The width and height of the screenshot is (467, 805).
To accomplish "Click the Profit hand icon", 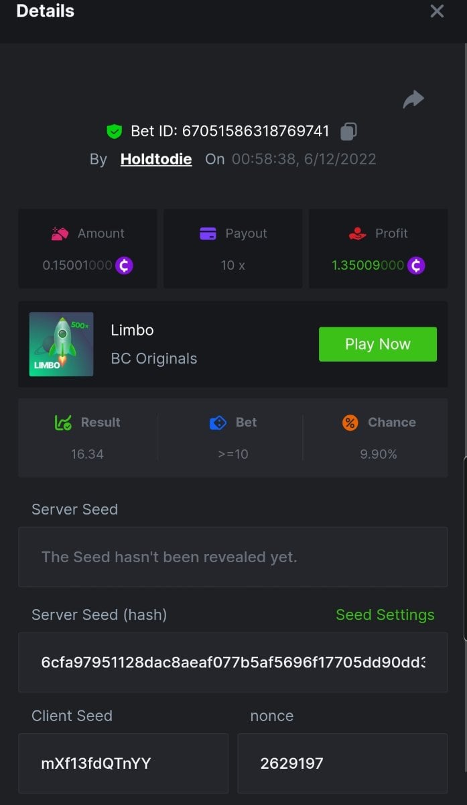I will [358, 234].
